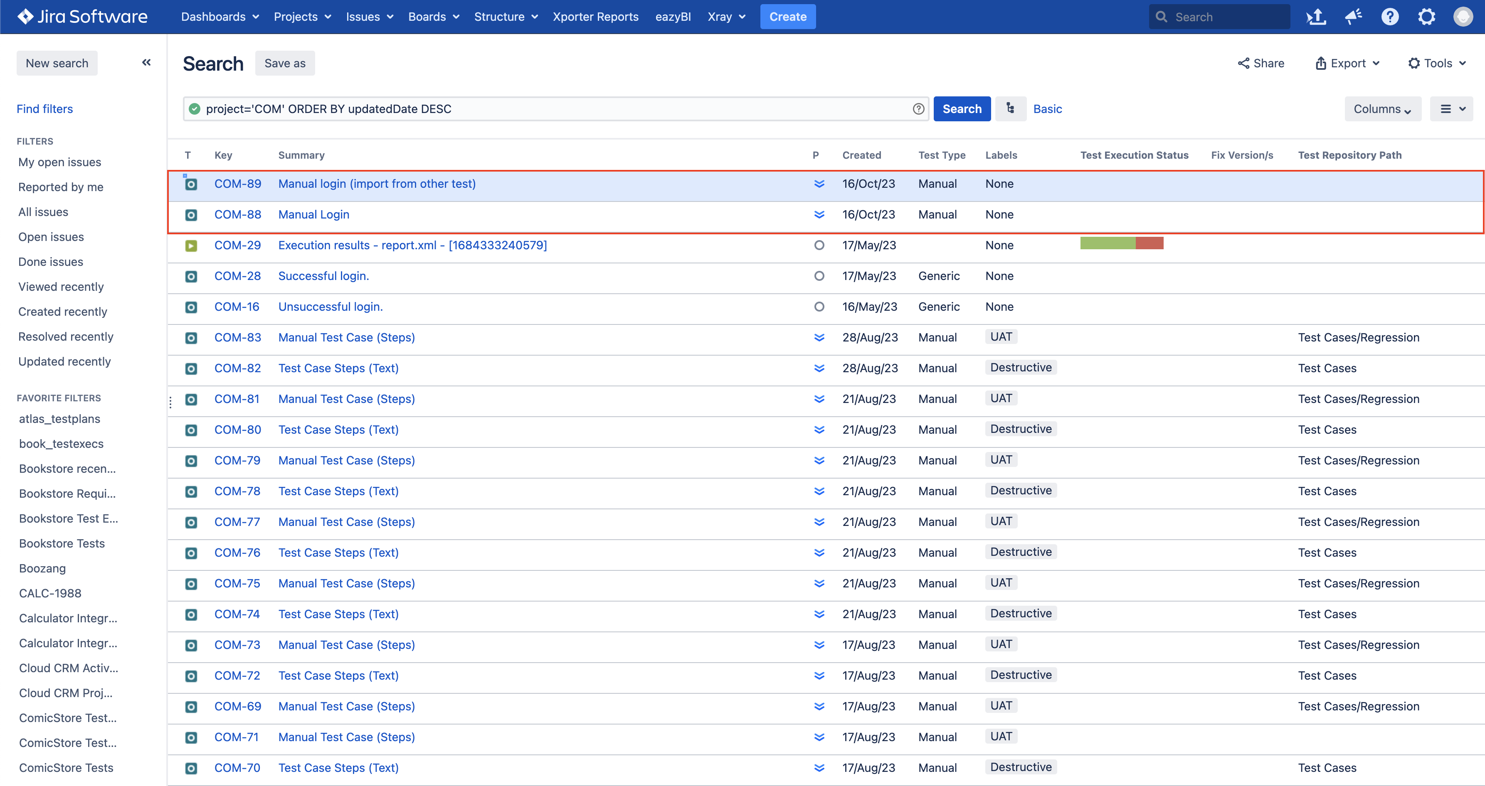Select Viewed recently filter
Viewport: 1485px width, 786px height.
click(x=61, y=286)
